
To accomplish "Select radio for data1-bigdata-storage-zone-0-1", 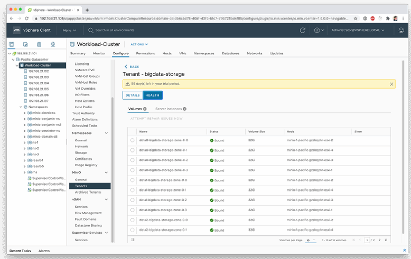I will [x=132, y=190].
